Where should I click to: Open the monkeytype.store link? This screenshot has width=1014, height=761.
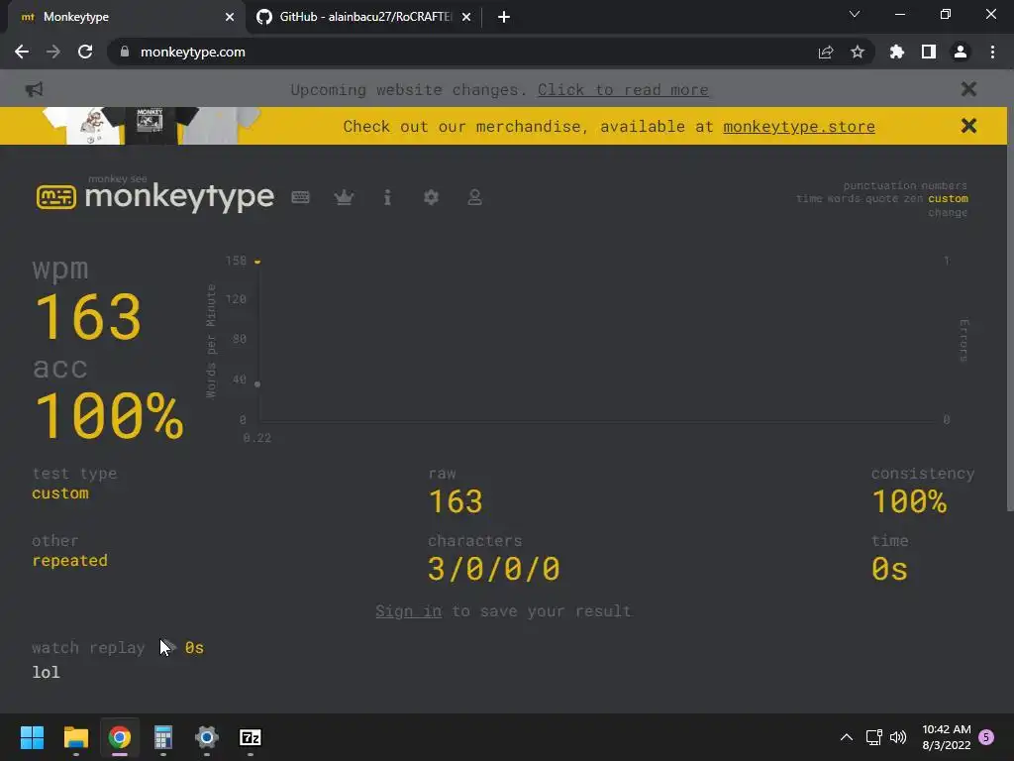click(x=799, y=127)
